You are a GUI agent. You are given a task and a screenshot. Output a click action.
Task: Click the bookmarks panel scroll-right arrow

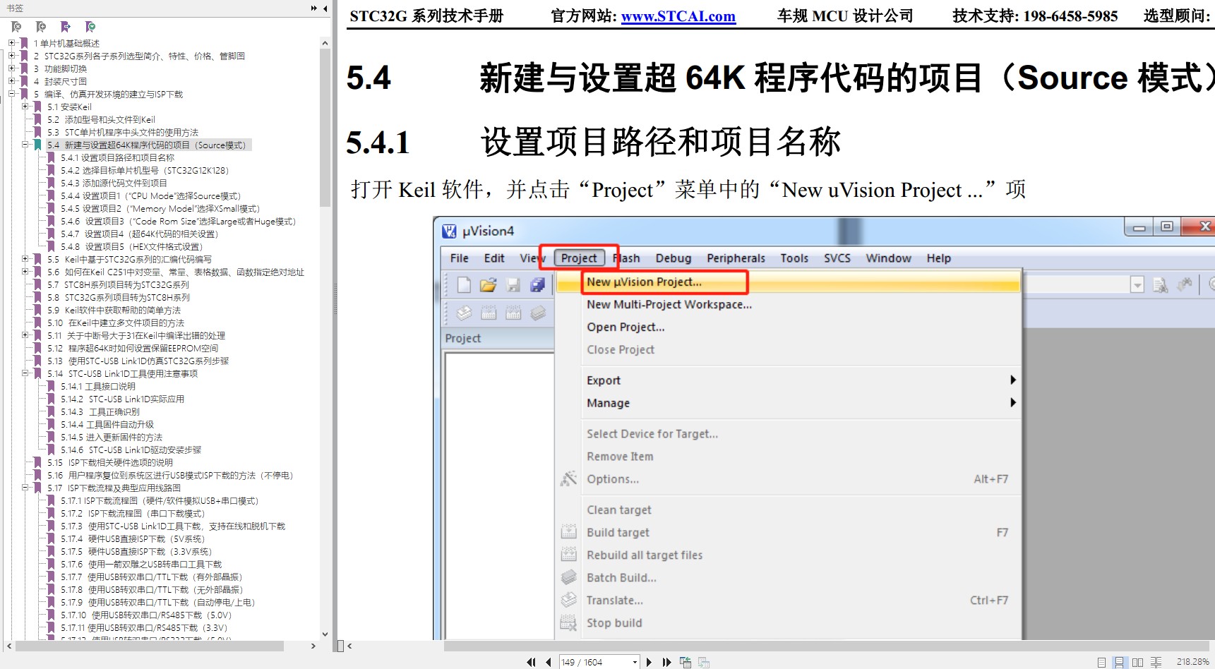(x=313, y=646)
